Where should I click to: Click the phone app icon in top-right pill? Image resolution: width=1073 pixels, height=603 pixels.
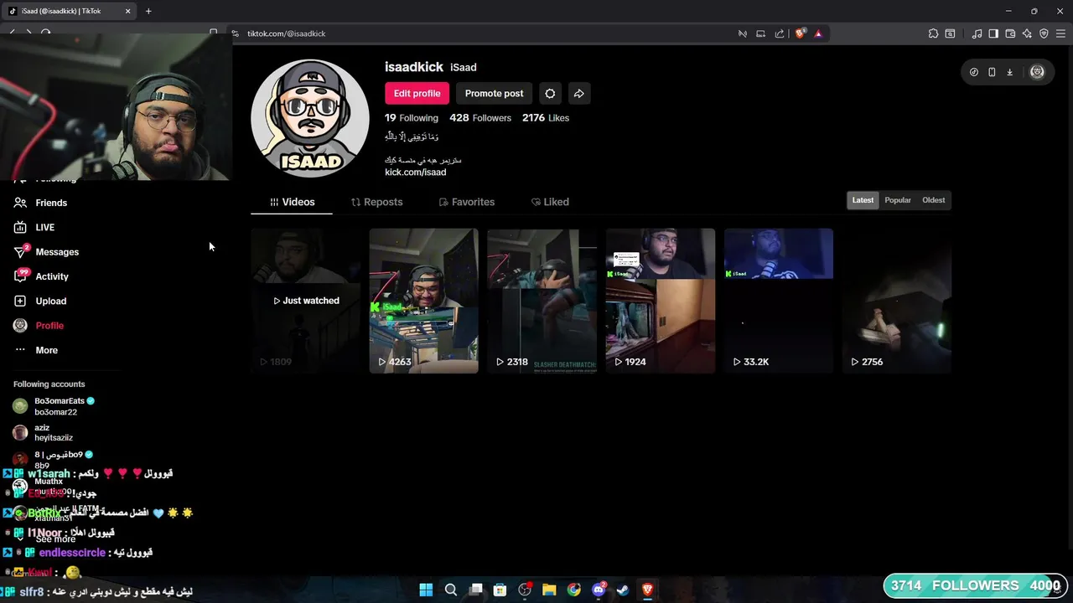point(992,72)
